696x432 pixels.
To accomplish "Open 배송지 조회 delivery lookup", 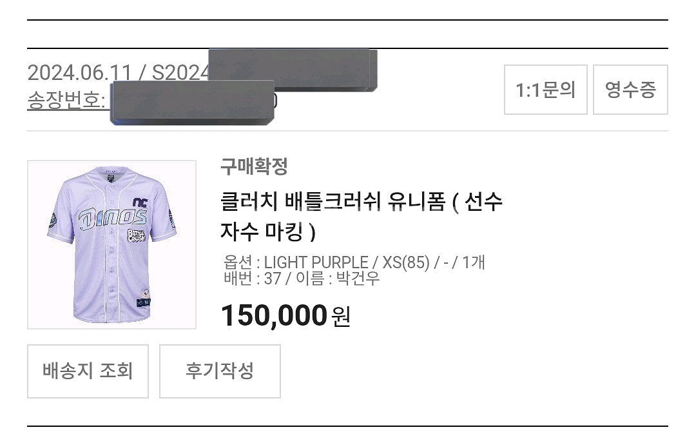I will [88, 371].
